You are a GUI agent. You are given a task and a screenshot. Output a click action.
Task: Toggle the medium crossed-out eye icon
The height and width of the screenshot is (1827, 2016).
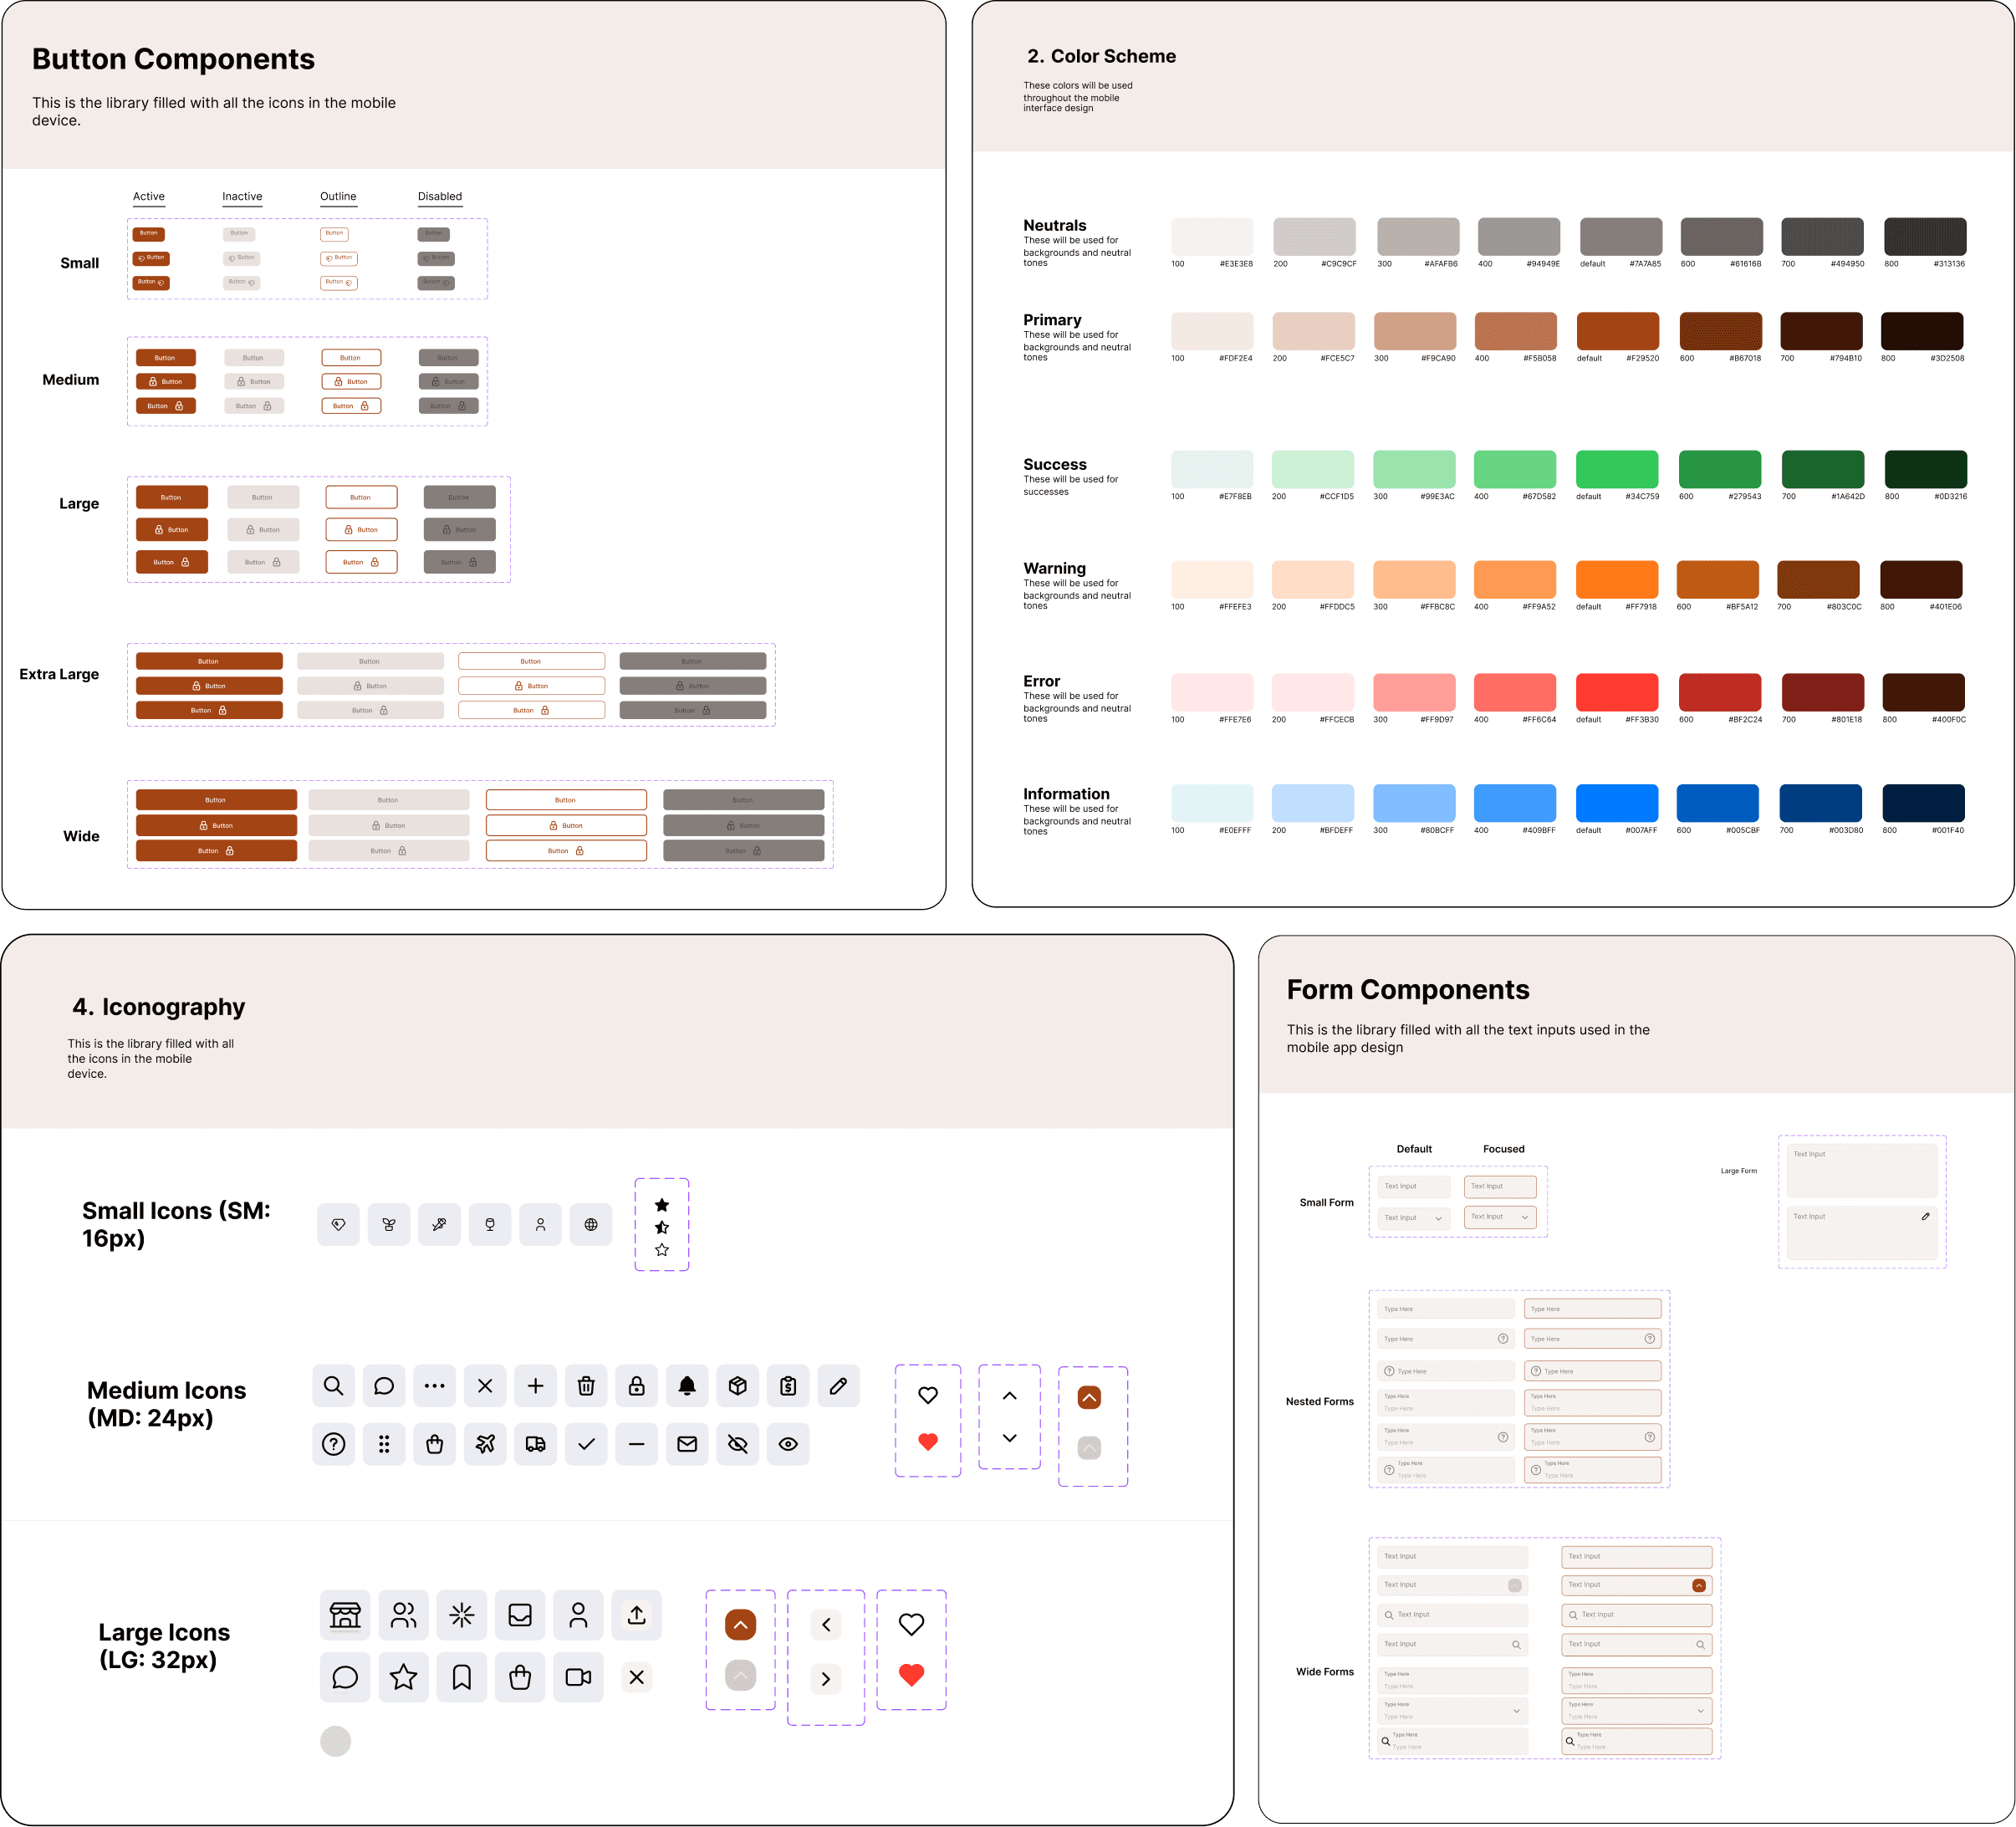pyautogui.click(x=738, y=1444)
